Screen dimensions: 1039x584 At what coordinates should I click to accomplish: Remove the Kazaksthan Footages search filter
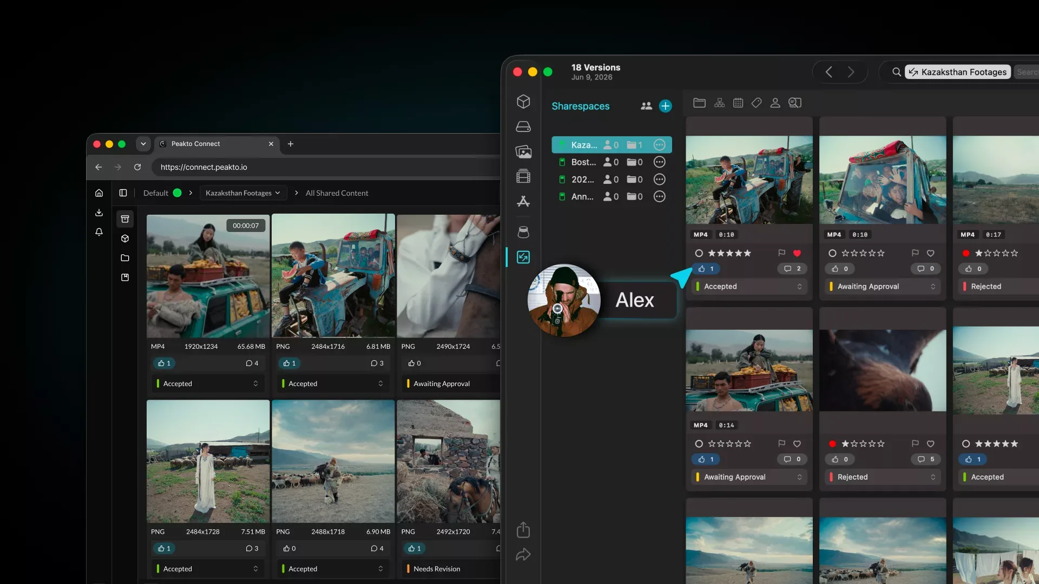click(x=958, y=72)
